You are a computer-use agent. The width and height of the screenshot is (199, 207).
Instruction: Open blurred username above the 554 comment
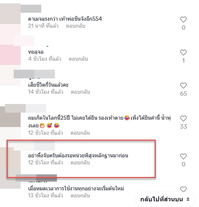click(31, 9)
